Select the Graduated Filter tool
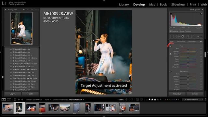 click(188, 37)
